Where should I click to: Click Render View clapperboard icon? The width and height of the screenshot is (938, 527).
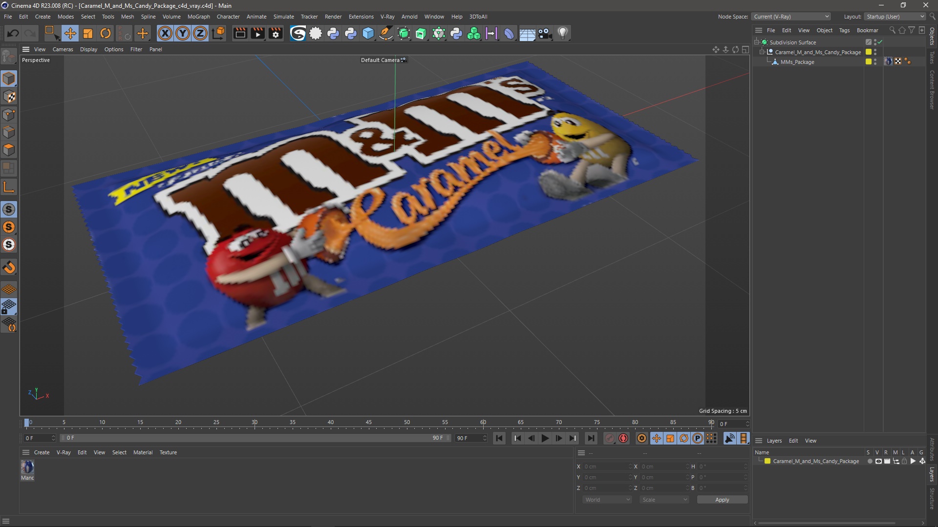(240, 33)
